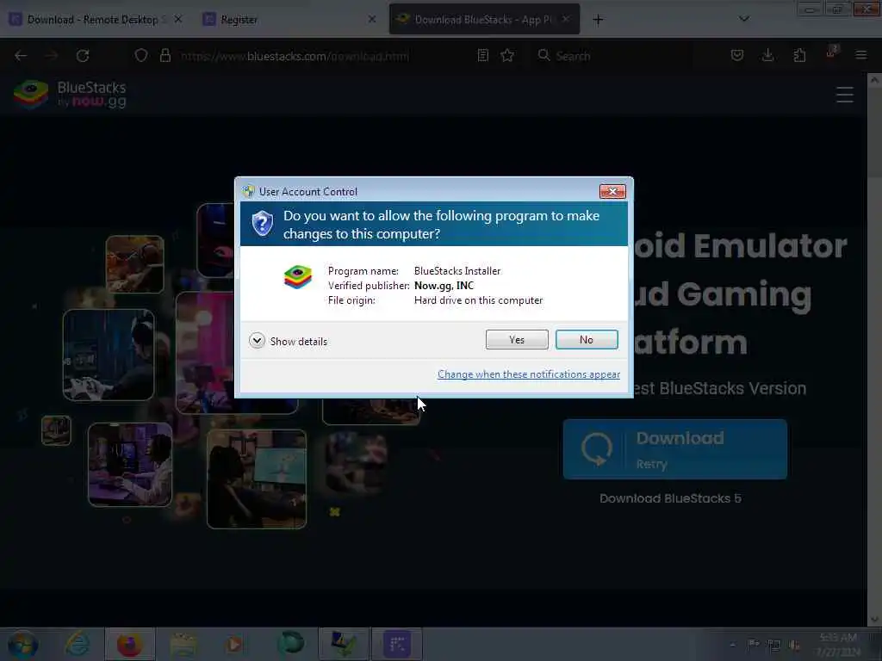Click the Download BlueStacks 5 link
Image resolution: width=882 pixels, height=661 pixels.
pyautogui.click(x=670, y=498)
